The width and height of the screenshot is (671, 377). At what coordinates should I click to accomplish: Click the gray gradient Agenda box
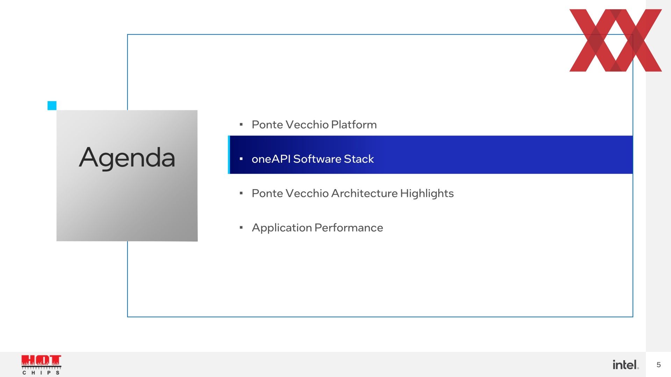127,176
